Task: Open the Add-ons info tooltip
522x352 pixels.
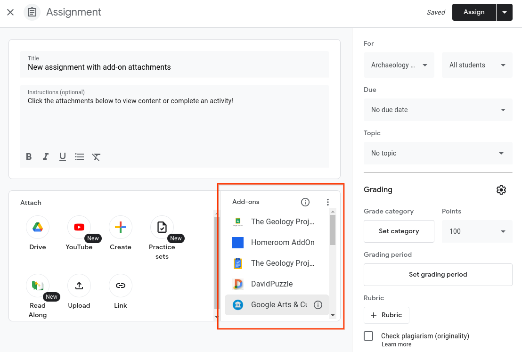Action: point(305,202)
